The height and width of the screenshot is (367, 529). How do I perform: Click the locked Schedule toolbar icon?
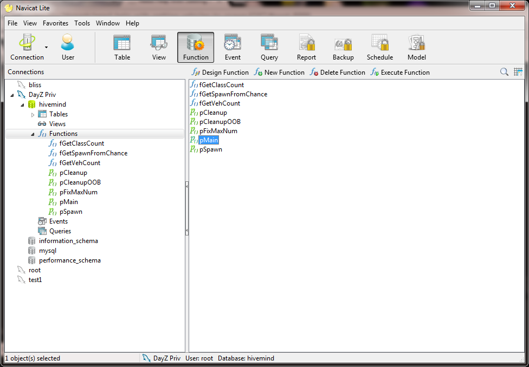pyautogui.click(x=380, y=47)
